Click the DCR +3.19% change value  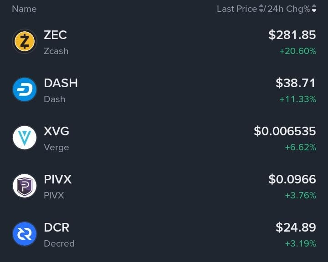tap(300, 244)
